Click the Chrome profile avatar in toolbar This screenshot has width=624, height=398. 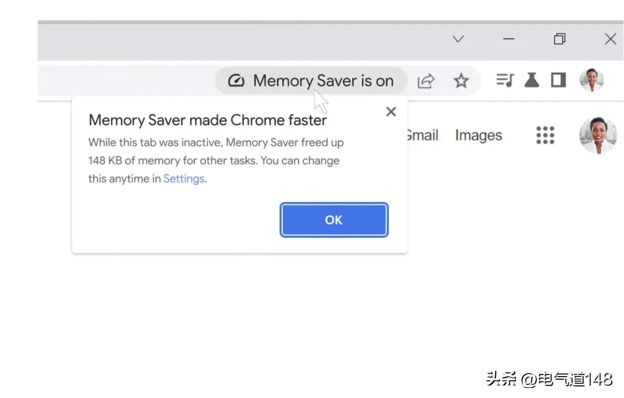[592, 80]
